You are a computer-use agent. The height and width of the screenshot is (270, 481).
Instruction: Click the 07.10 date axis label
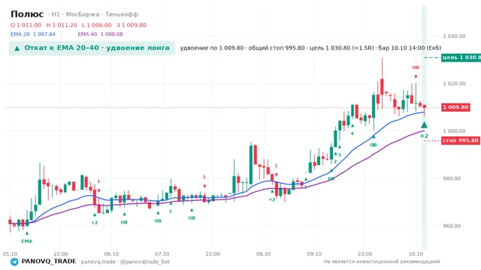point(162,253)
